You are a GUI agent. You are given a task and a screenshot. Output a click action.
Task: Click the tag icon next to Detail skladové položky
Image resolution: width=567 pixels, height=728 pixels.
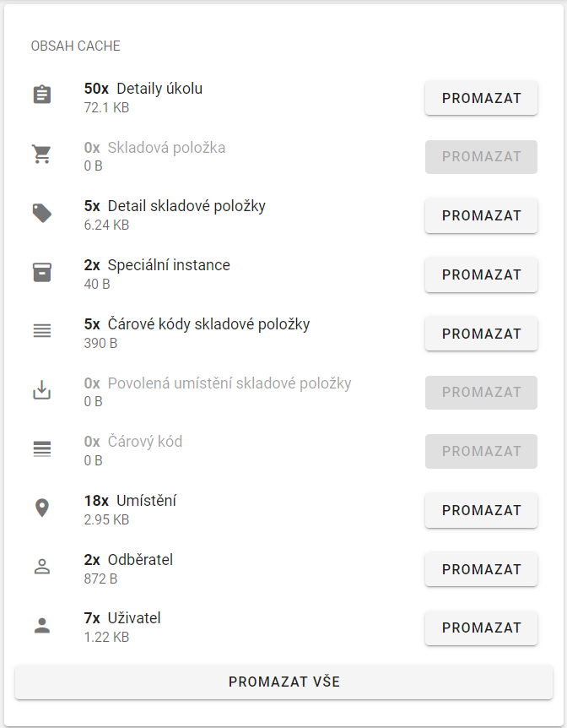42,213
